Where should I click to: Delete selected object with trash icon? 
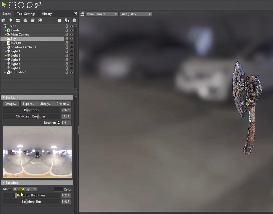74,20
